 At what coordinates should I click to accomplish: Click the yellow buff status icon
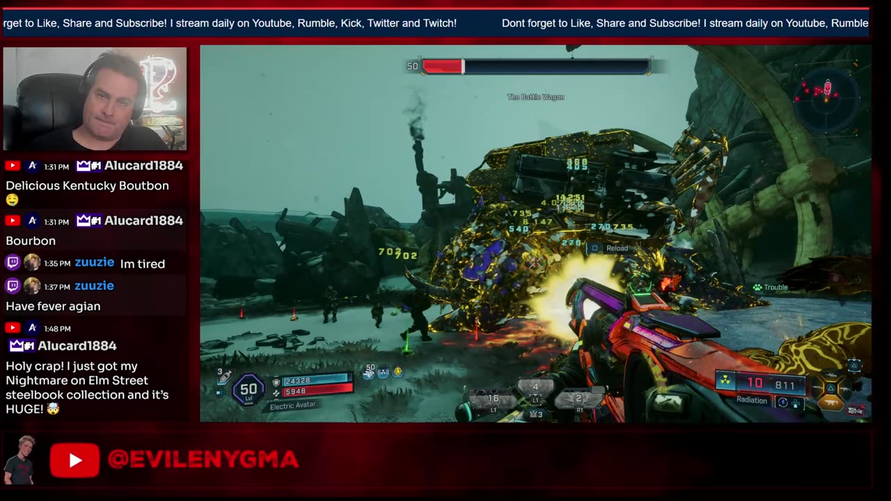(x=397, y=372)
